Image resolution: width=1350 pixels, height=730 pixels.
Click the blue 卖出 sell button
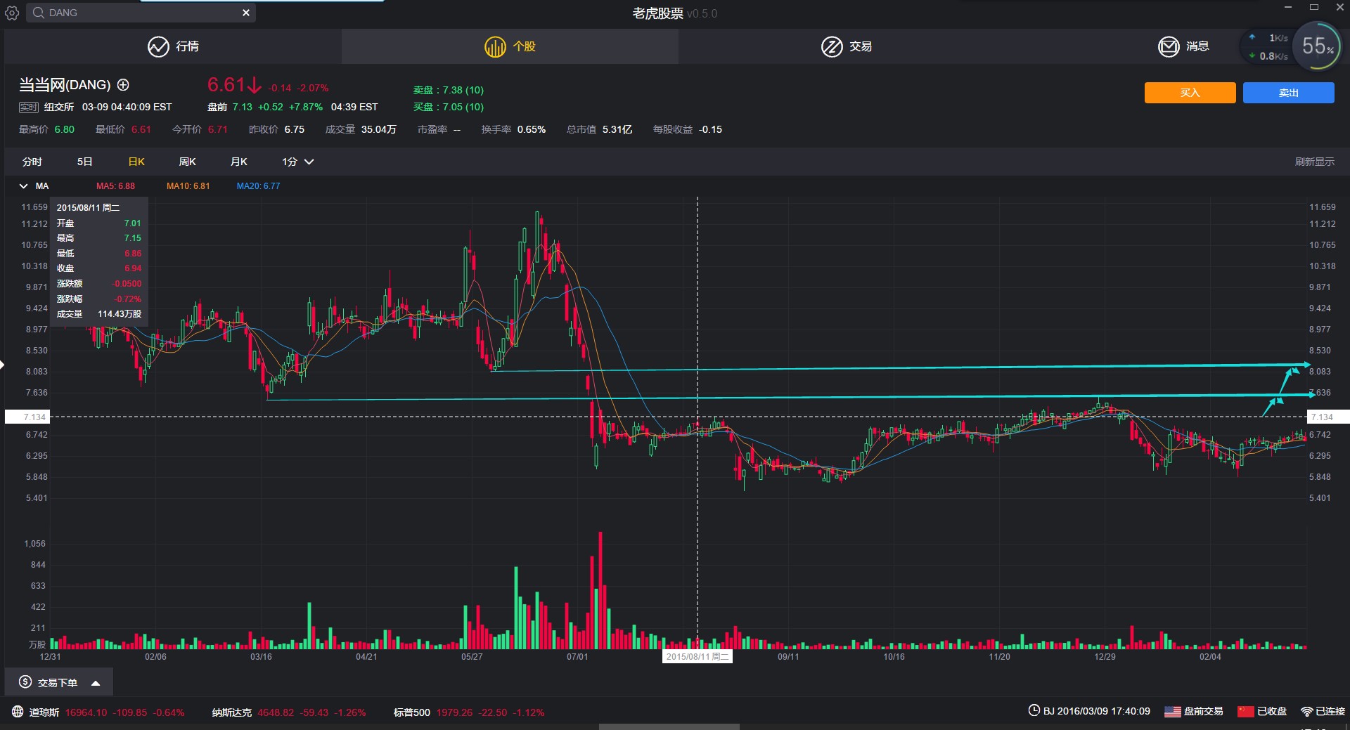point(1288,93)
